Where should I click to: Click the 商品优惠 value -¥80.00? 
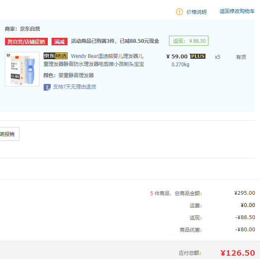tap(245, 230)
